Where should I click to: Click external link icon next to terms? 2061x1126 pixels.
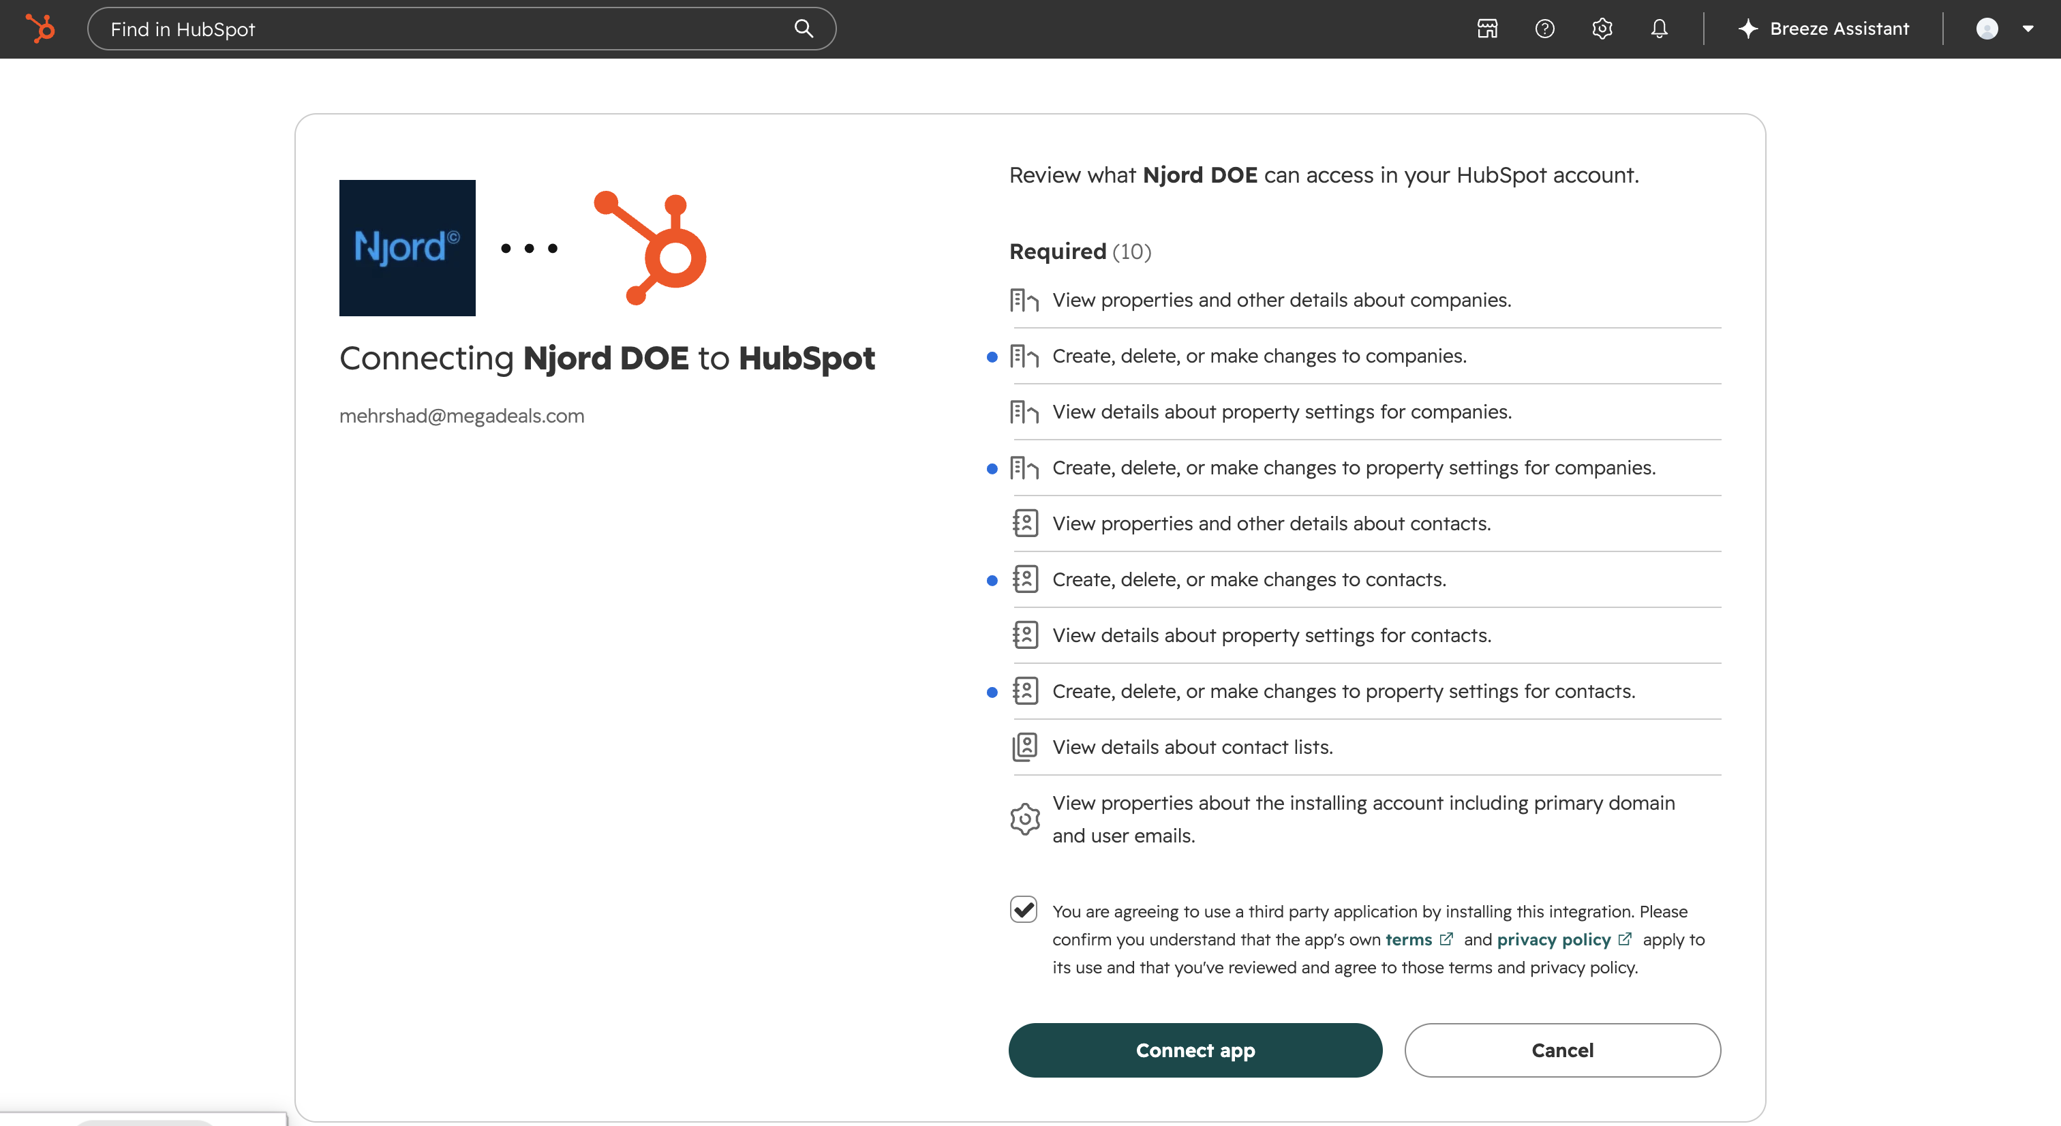point(1446,939)
